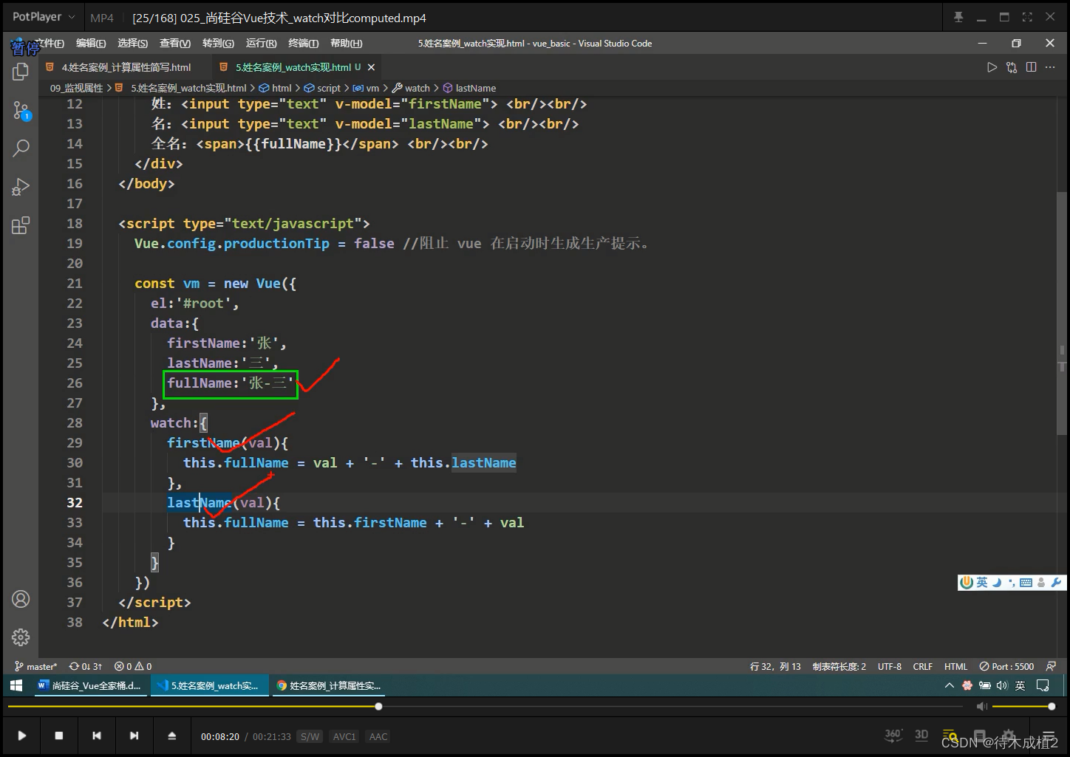Change file encoding via UTF-8
The height and width of the screenshot is (757, 1070).
pos(890,666)
